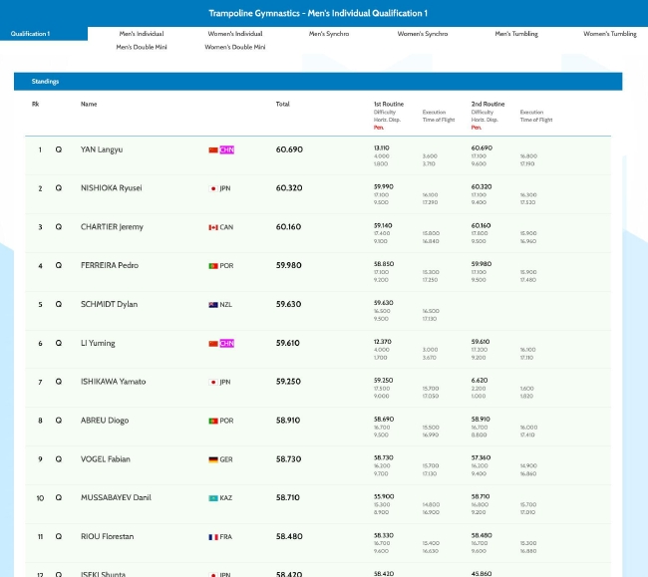Click 2nd routine score 6.620

(x=480, y=380)
